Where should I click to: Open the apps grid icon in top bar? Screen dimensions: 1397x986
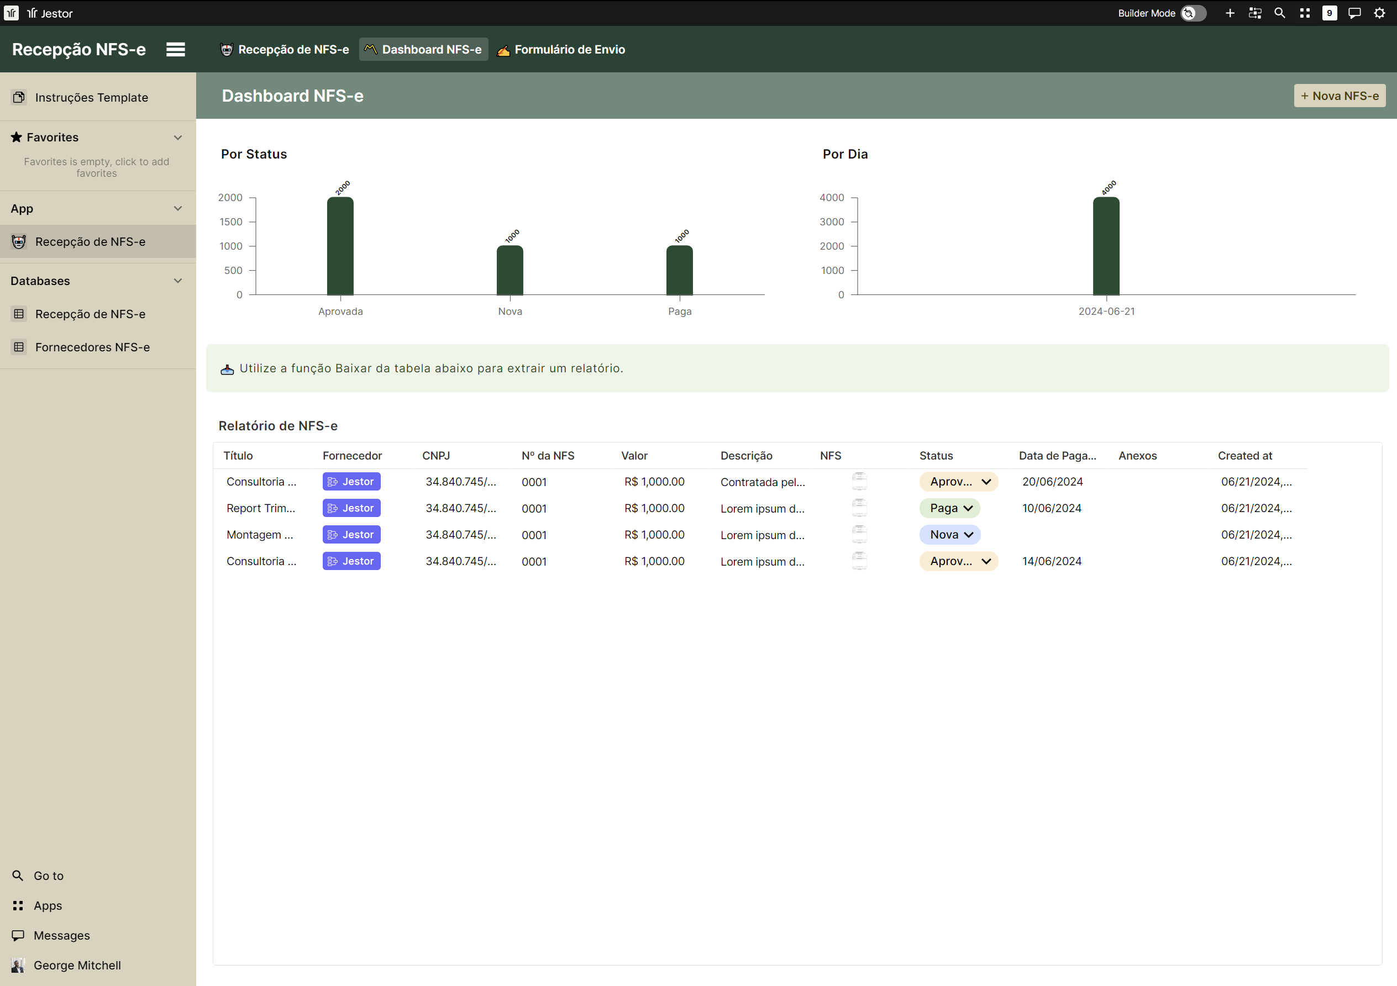pyautogui.click(x=1305, y=13)
